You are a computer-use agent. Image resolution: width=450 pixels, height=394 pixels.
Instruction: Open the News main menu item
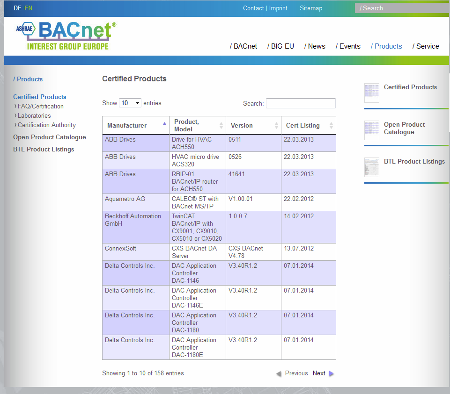click(315, 46)
